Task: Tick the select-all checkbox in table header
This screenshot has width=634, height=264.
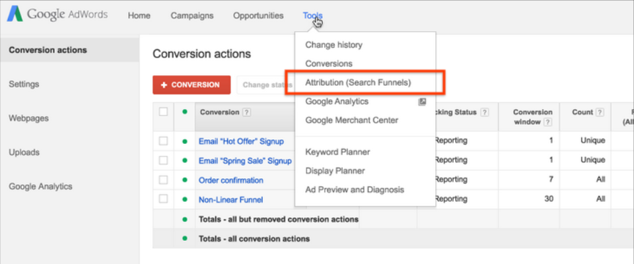Action: (x=163, y=112)
